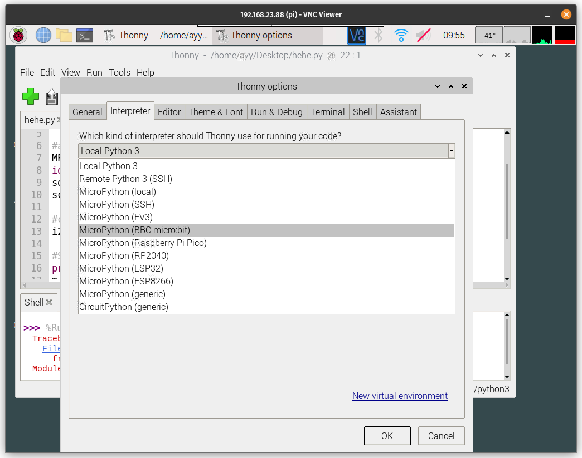Open the Raspberry Pi main menu

pyautogui.click(x=18, y=35)
